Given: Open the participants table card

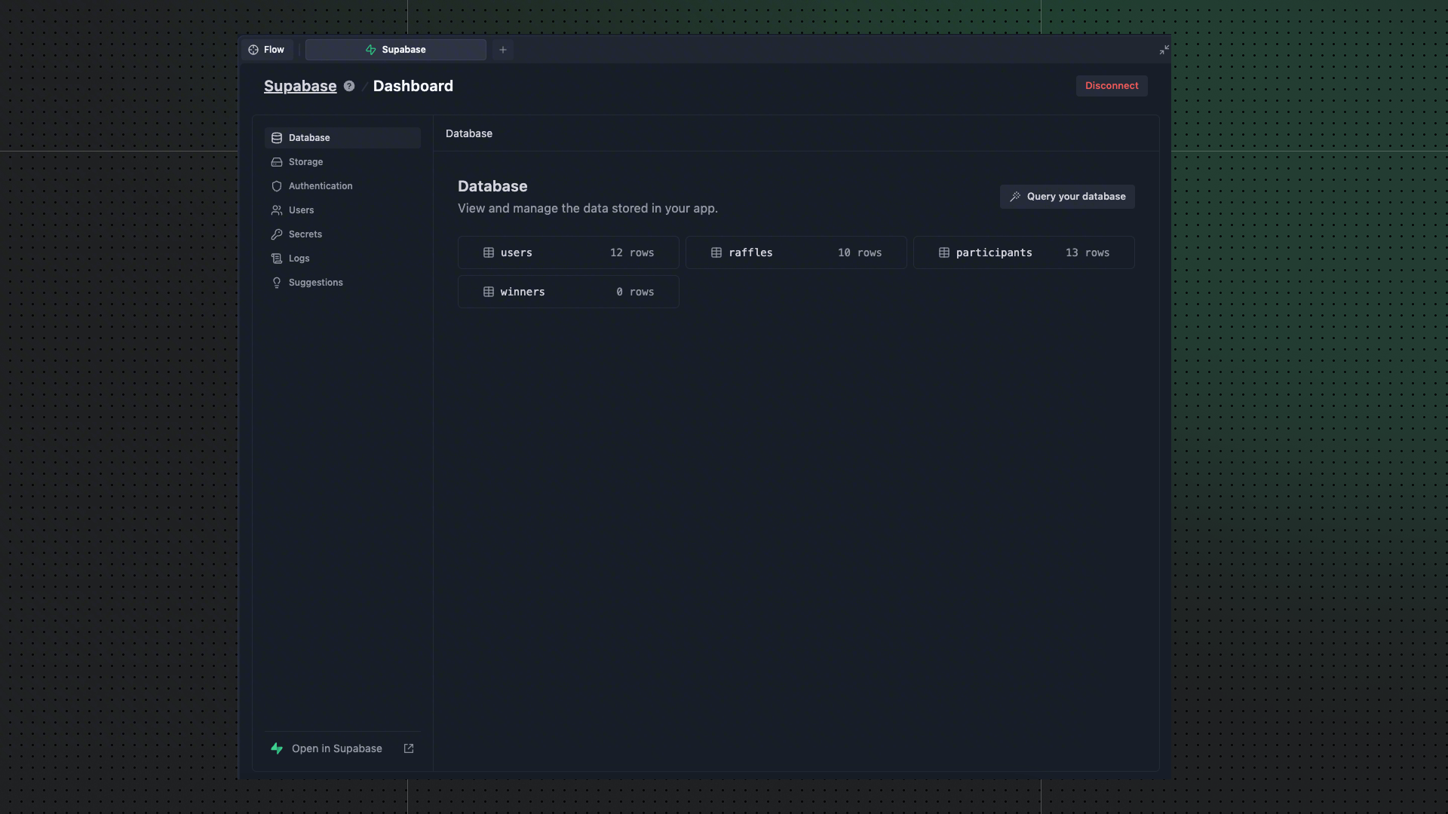Looking at the screenshot, I should pos(1023,252).
